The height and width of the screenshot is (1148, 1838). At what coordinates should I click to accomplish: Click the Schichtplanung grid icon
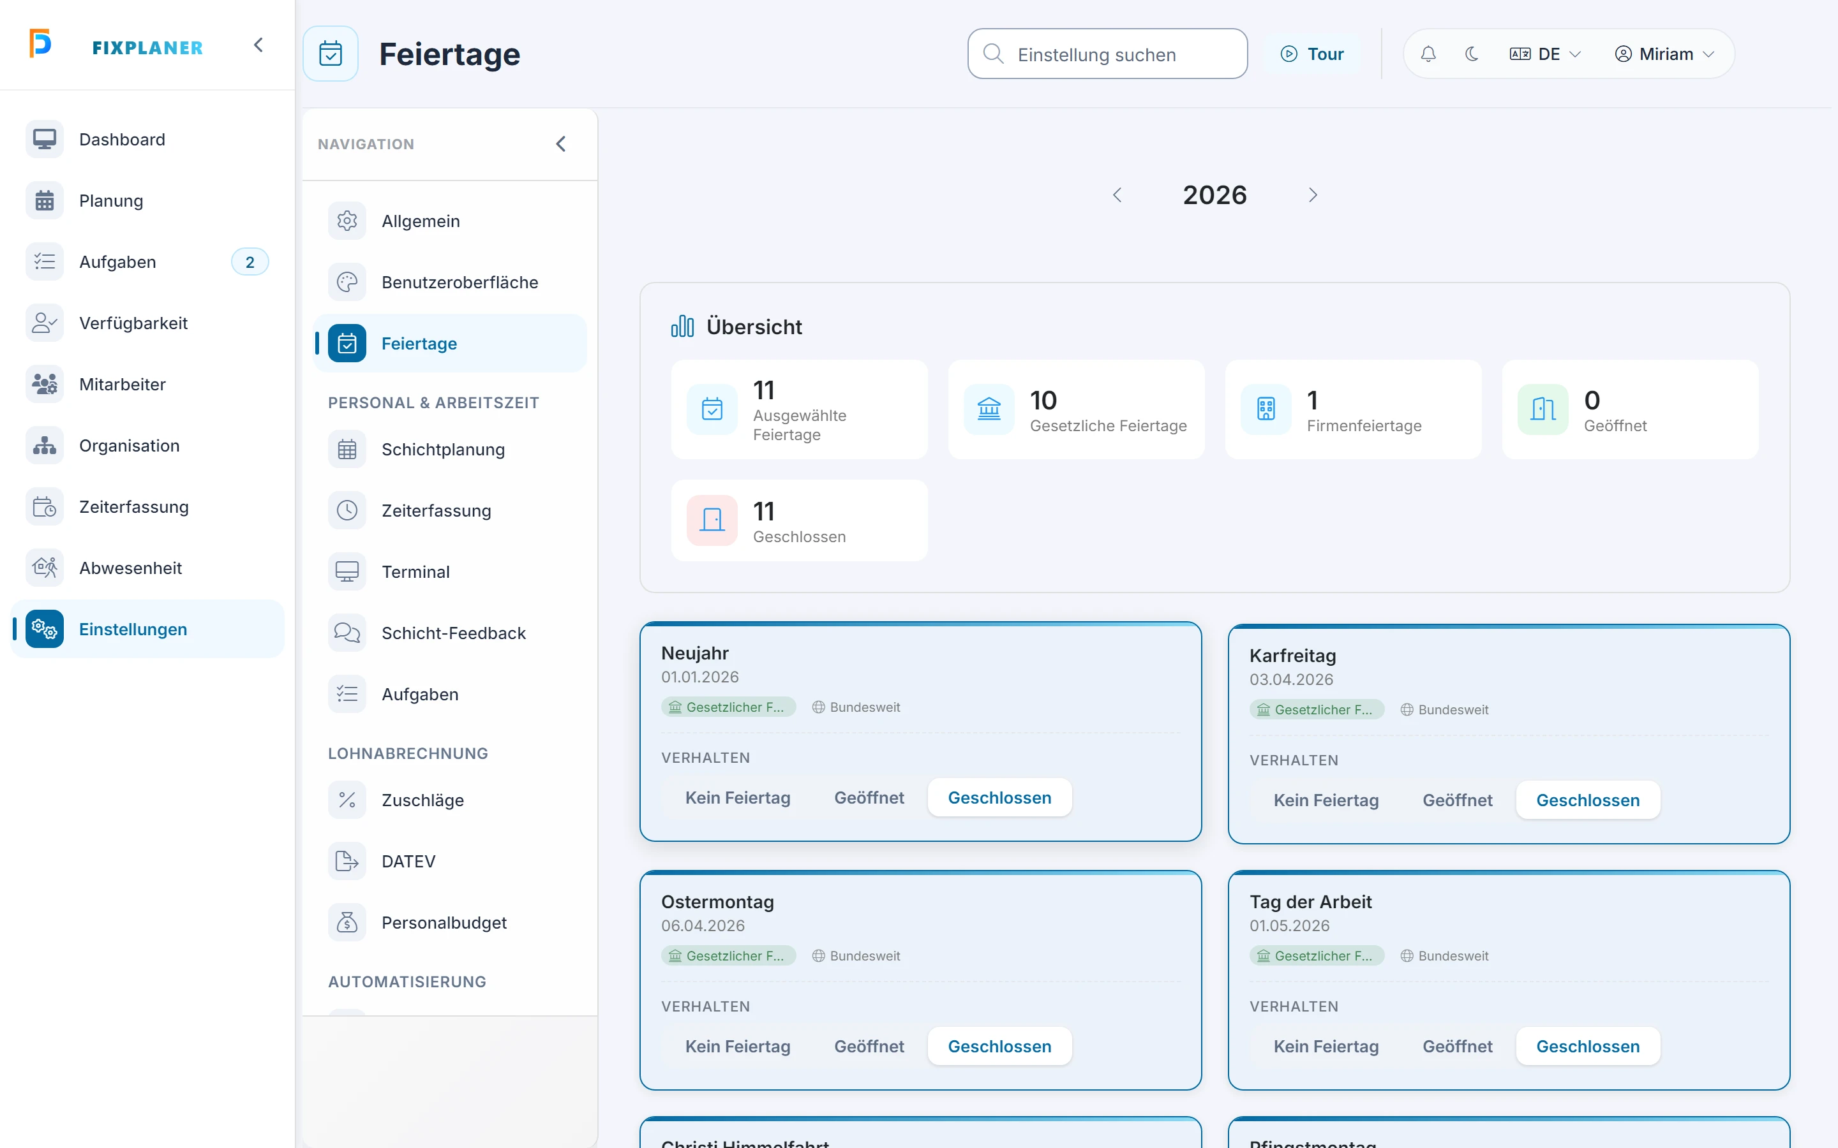click(x=347, y=450)
